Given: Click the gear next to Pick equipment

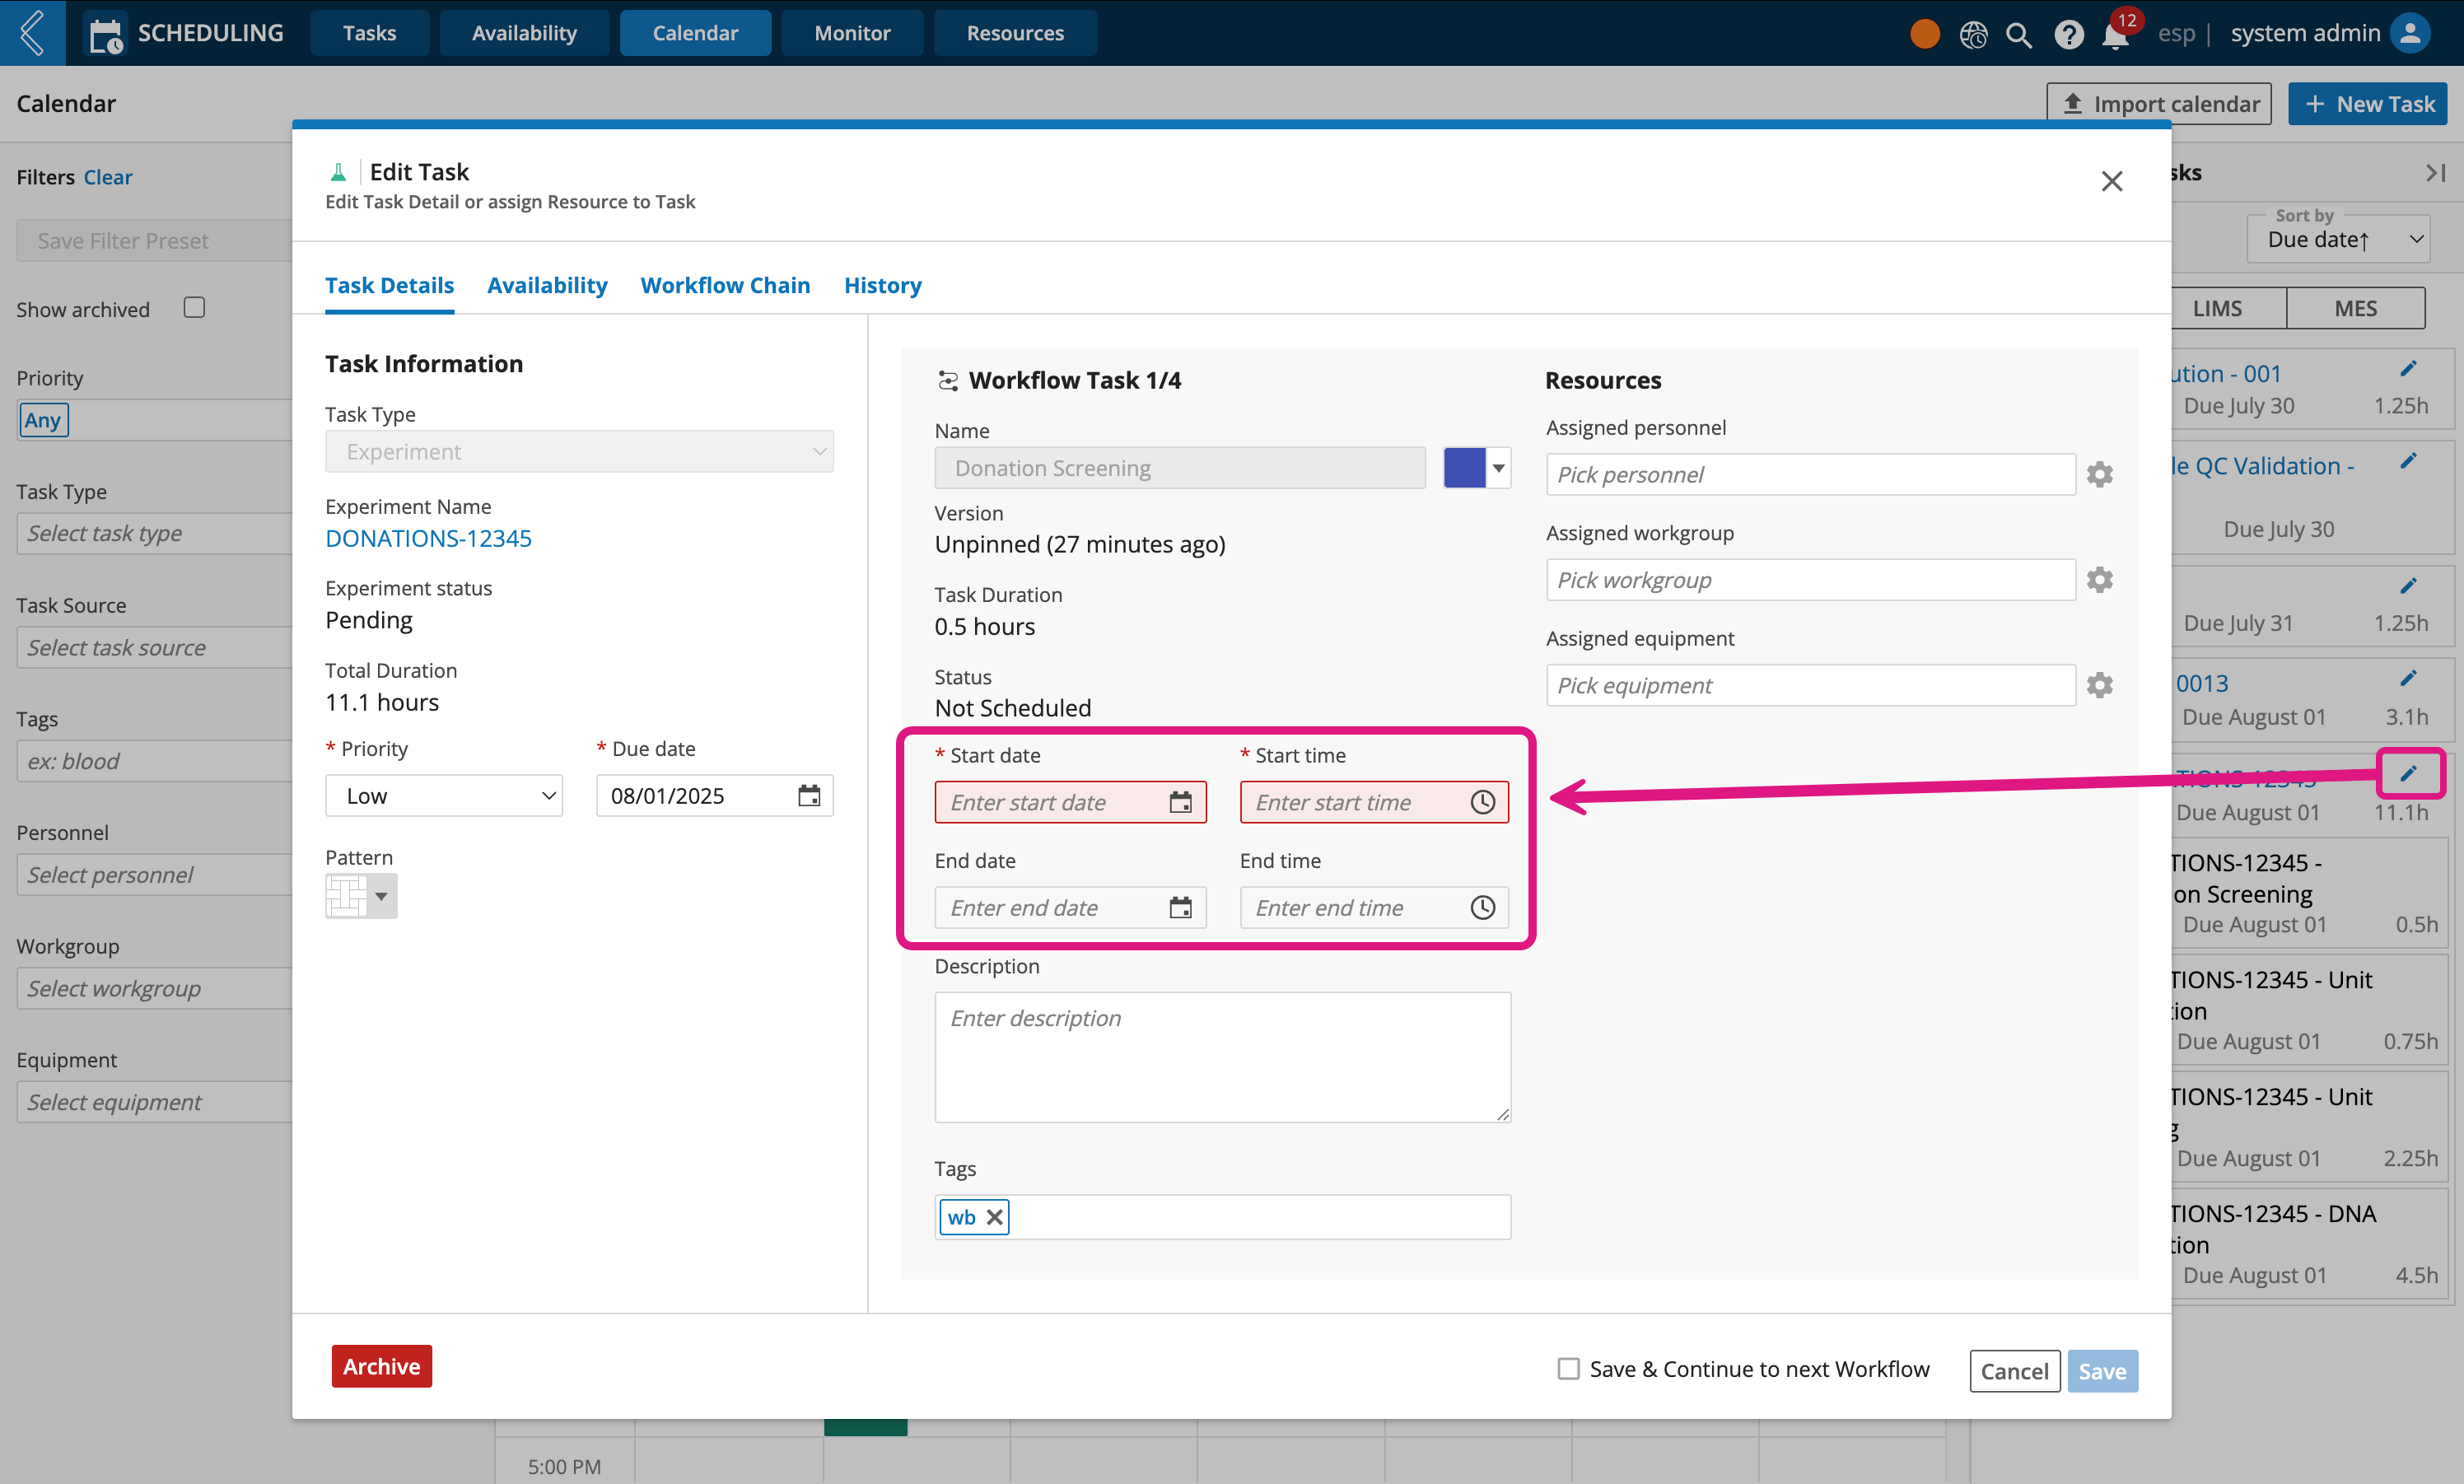Looking at the screenshot, I should [2099, 685].
